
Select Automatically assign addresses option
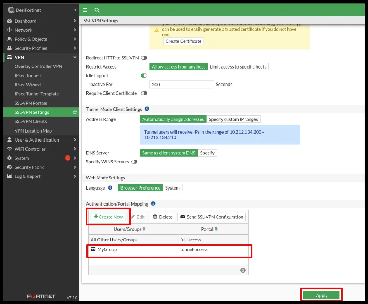click(x=173, y=119)
